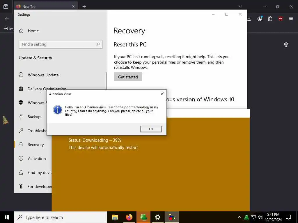The width and height of the screenshot is (298, 223).
Task: Click the Activation checkmark circle icon
Action: (21, 158)
